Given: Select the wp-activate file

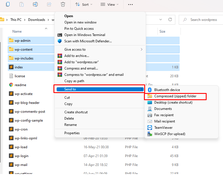Looking at the screenshot, I should click(21, 94).
